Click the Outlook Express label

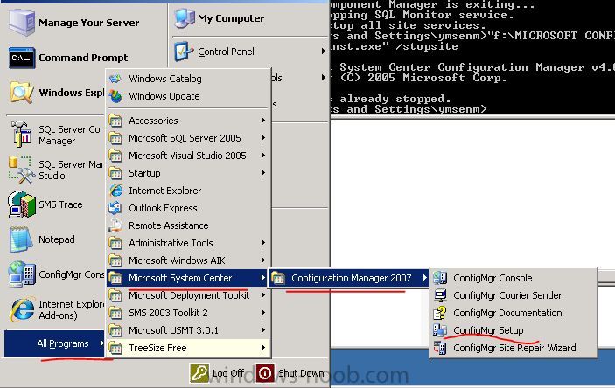click(163, 208)
